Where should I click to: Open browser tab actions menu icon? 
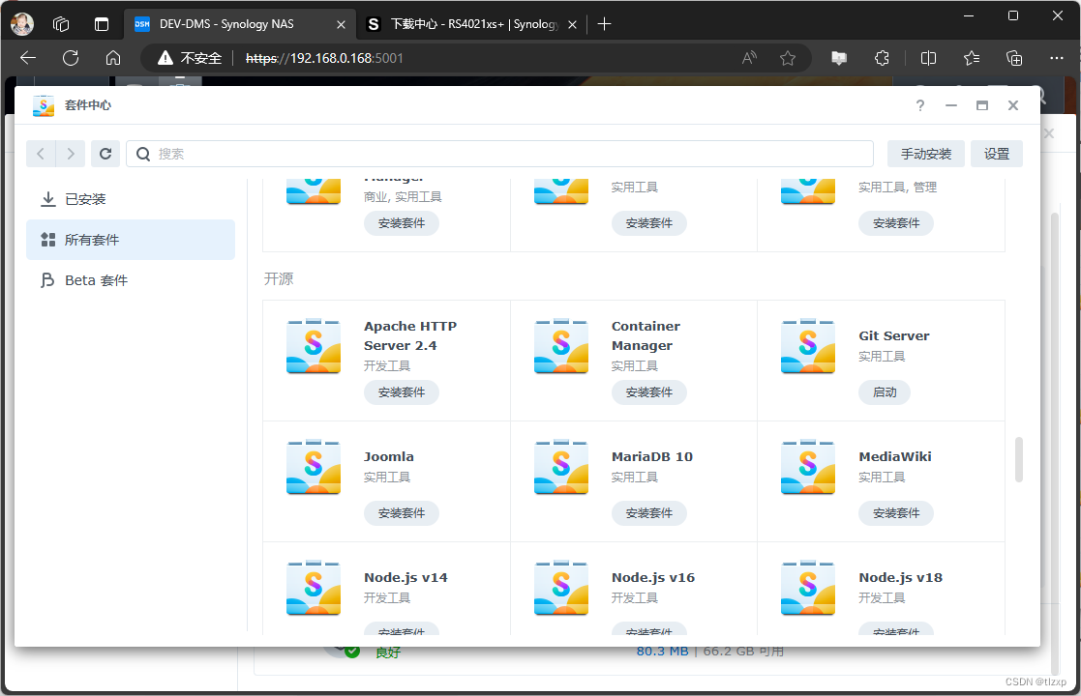tap(102, 24)
